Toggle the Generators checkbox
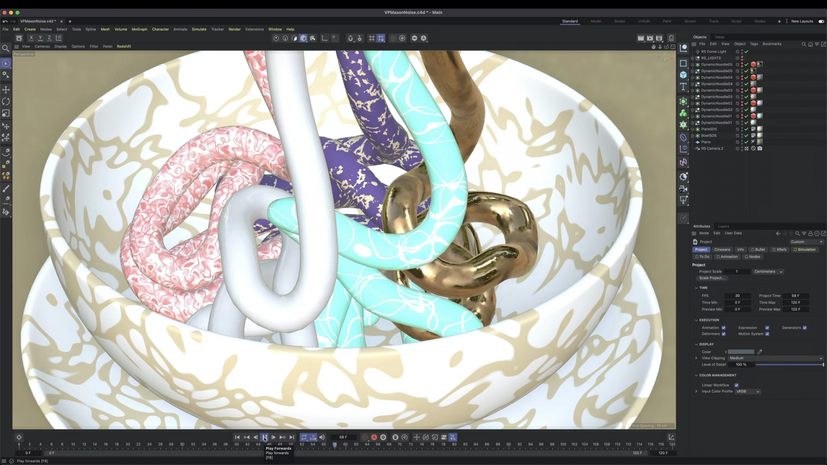Image resolution: width=827 pixels, height=465 pixels. [805, 328]
